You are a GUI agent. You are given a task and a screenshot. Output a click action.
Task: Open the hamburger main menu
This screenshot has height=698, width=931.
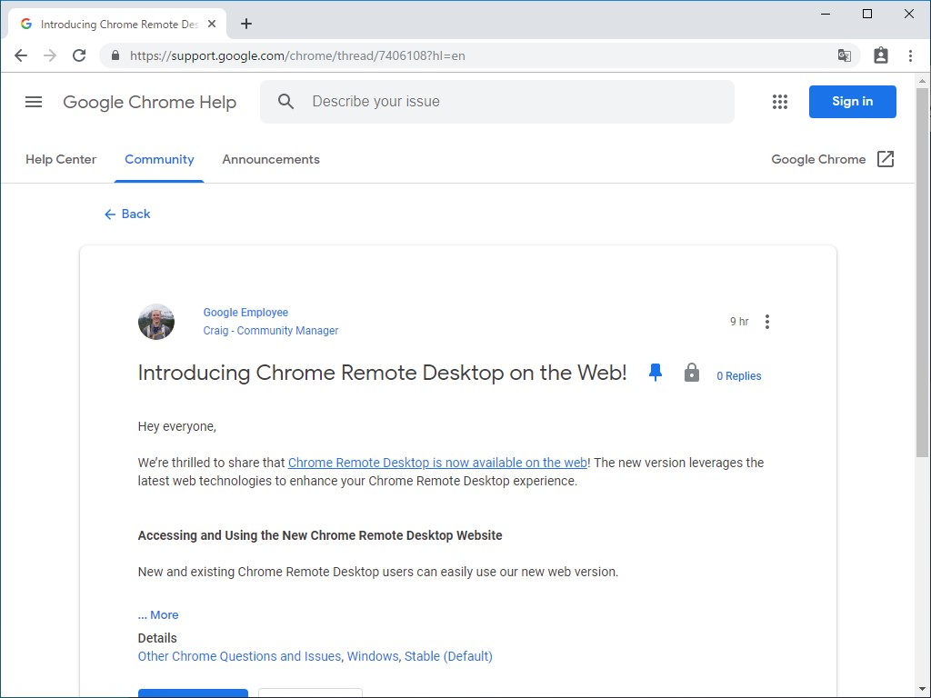click(x=34, y=102)
